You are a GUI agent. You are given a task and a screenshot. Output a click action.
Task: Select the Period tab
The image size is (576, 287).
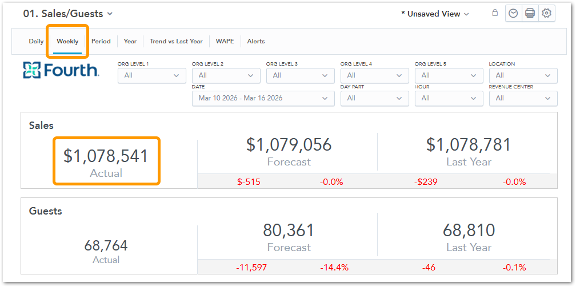point(101,41)
